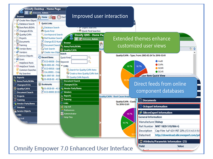
Task: Expand the Training node in Desktop Browse tree
Action: [15, 45]
